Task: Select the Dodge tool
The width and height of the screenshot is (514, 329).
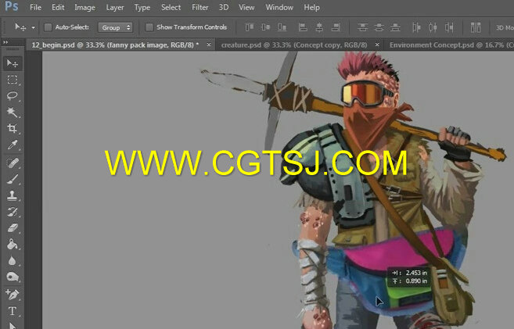Action: 13,277
